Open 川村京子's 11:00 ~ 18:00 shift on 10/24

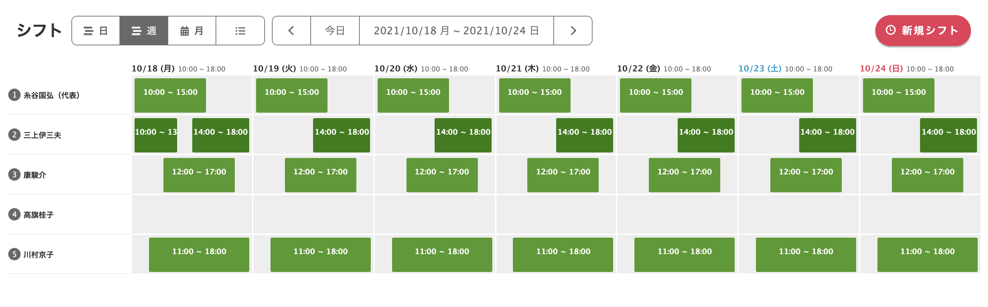click(927, 254)
